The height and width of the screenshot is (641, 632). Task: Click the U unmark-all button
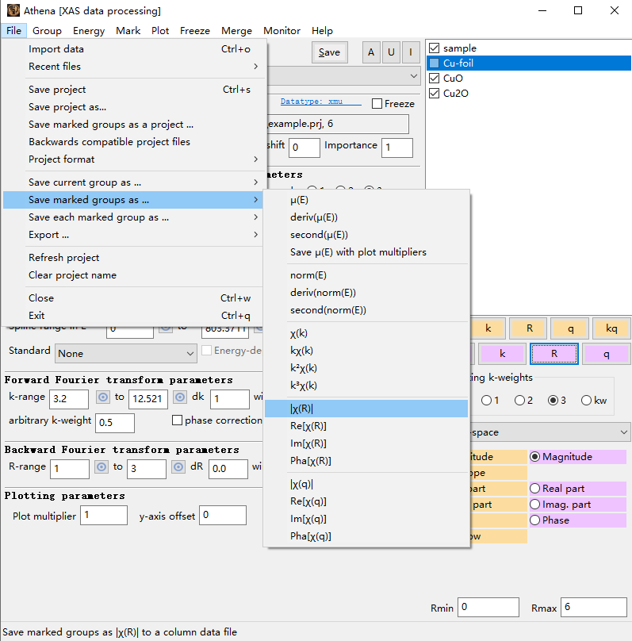391,52
